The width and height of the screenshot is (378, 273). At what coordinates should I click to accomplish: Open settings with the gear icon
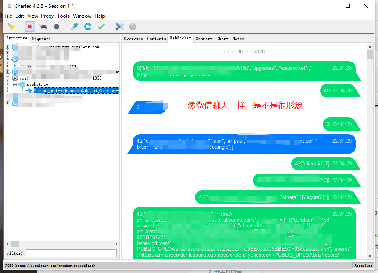(x=132, y=27)
